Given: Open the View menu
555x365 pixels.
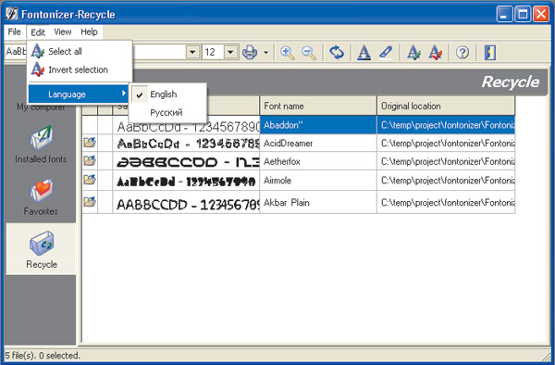Looking at the screenshot, I should [63, 31].
